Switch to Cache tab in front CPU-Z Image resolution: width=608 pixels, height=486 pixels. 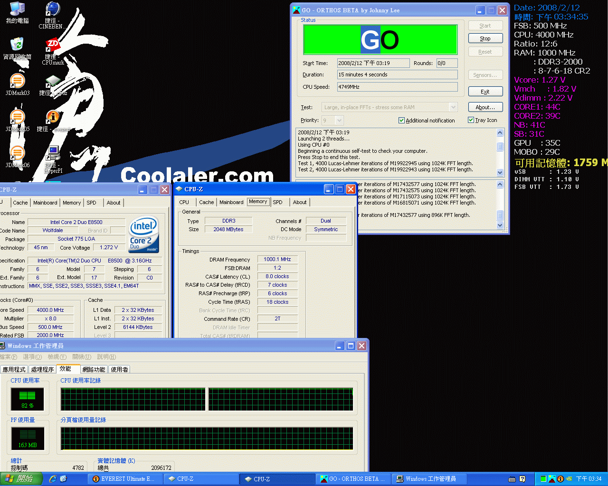click(x=206, y=202)
